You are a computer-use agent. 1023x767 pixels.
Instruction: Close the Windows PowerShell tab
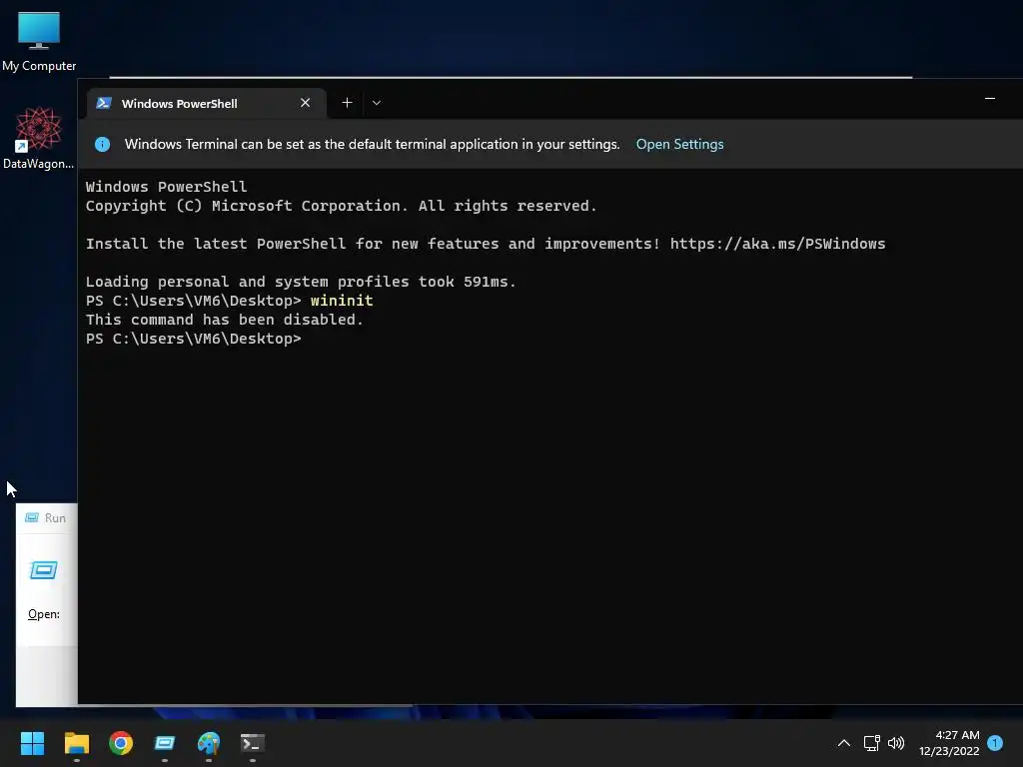pos(305,103)
